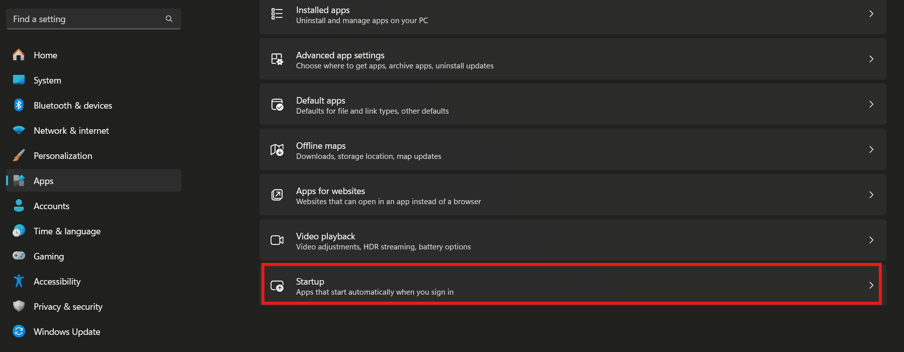904x352 pixels.
Task: Click the Accounts person icon
Action: (19, 206)
